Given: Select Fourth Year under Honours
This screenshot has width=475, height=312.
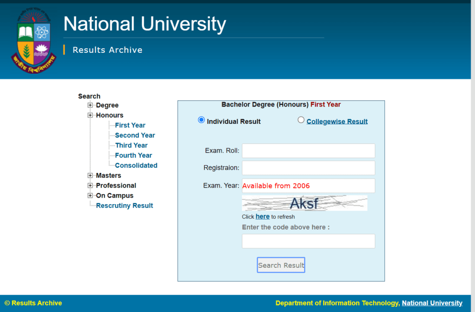Looking at the screenshot, I should point(133,155).
